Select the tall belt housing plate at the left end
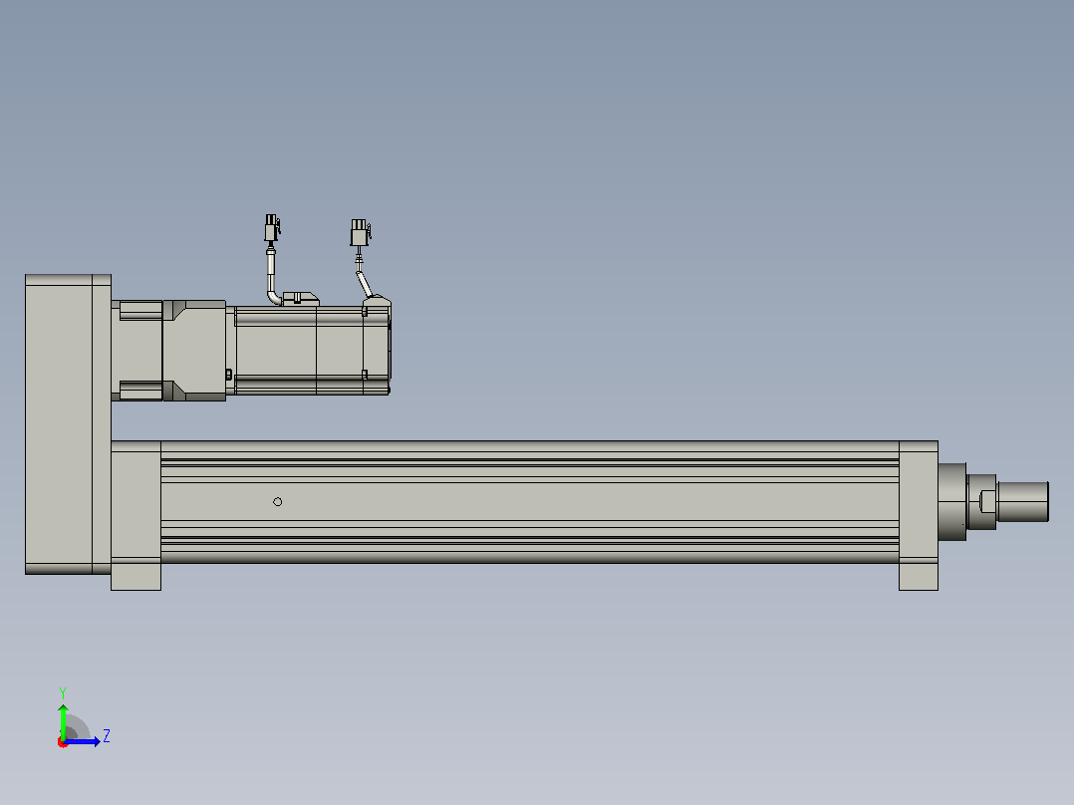 68,424
